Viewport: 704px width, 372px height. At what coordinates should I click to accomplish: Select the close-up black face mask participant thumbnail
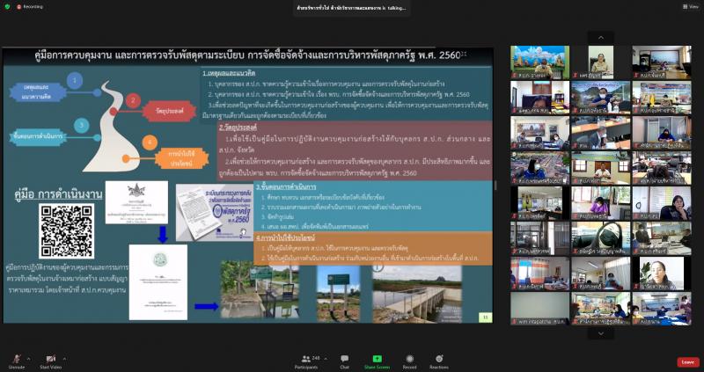[x=601, y=238]
